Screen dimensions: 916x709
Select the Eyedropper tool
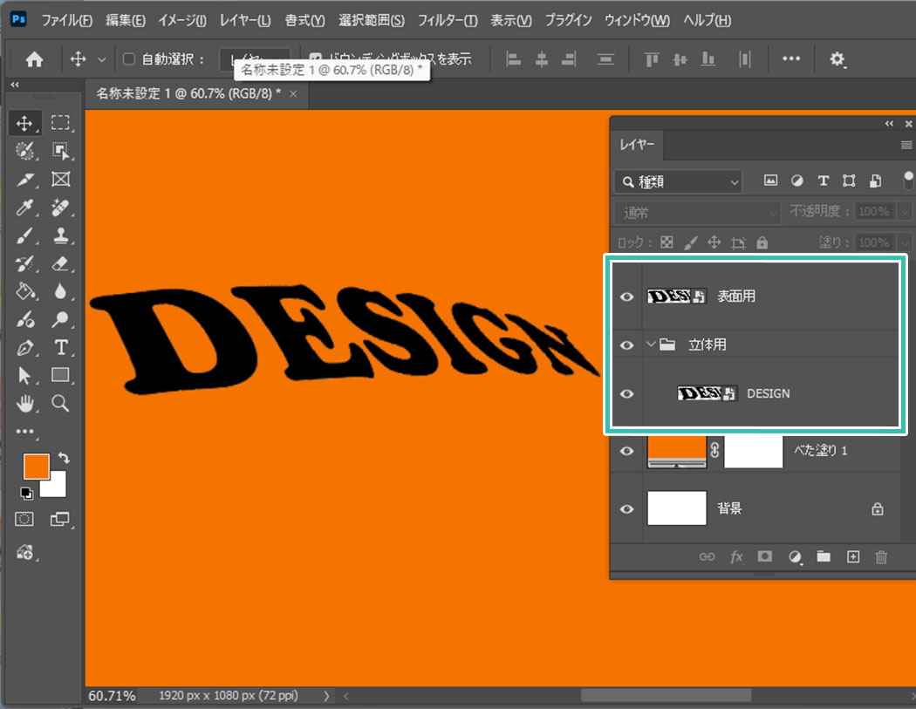pos(26,208)
